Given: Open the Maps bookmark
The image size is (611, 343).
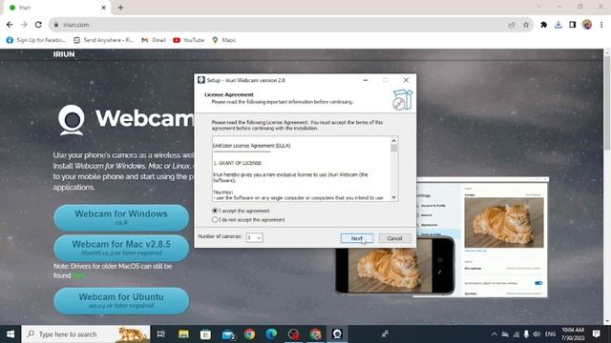Looking at the screenshot, I should point(223,40).
